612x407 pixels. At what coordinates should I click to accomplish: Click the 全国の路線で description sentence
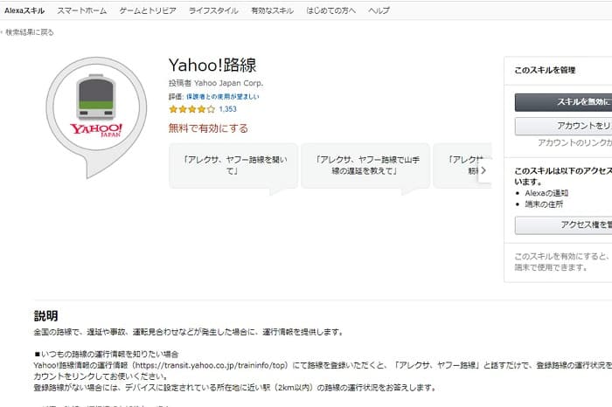[x=189, y=332]
